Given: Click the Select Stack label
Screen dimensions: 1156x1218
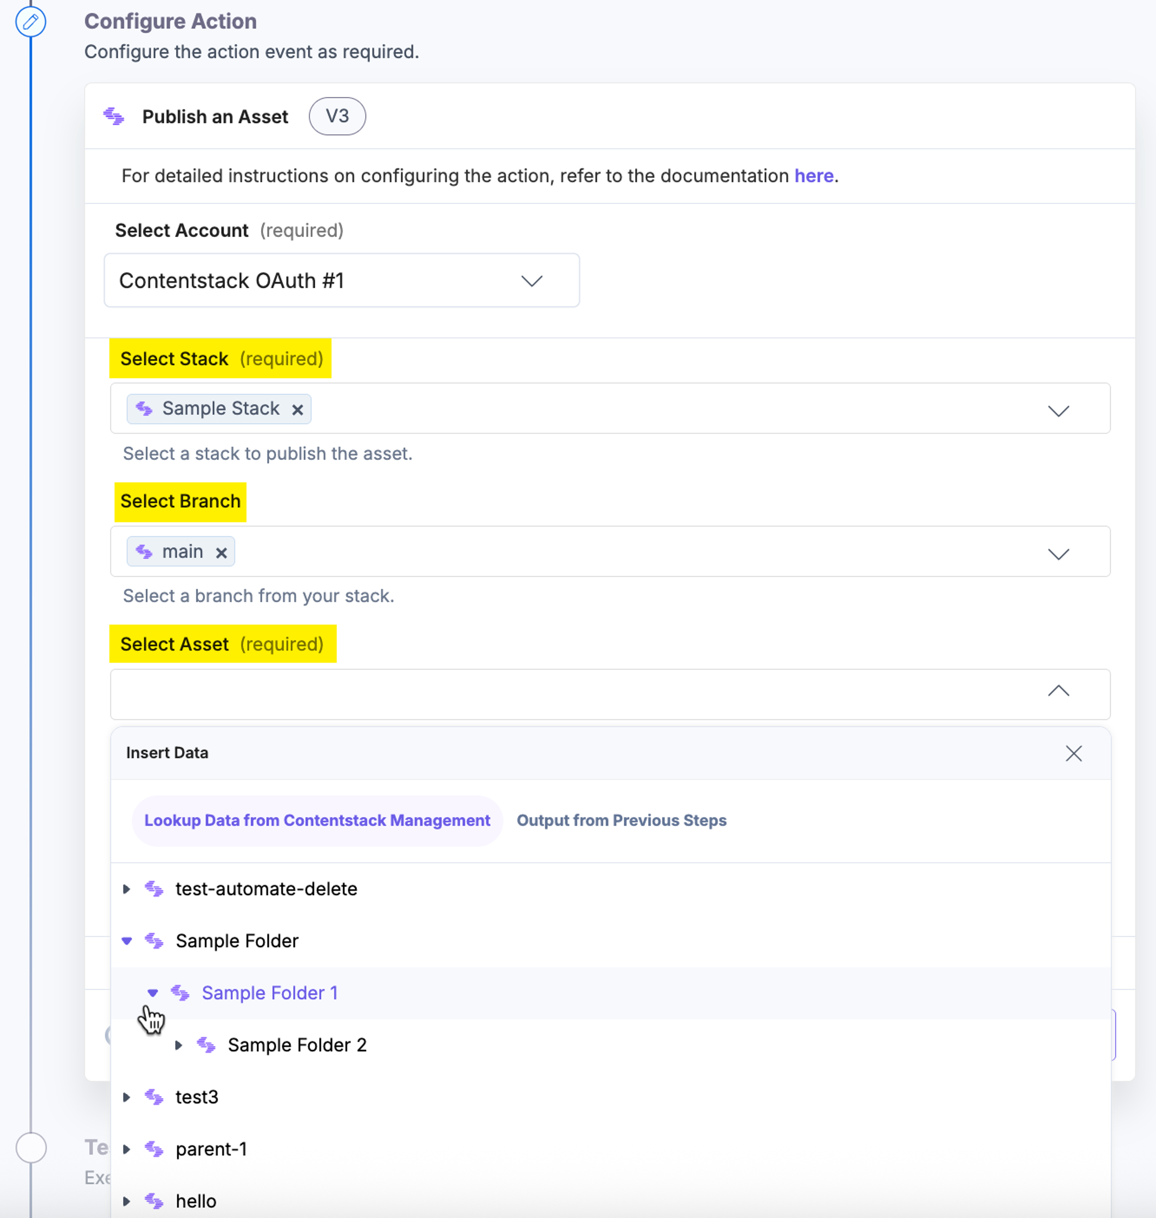Looking at the screenshot, I should 174,358.
